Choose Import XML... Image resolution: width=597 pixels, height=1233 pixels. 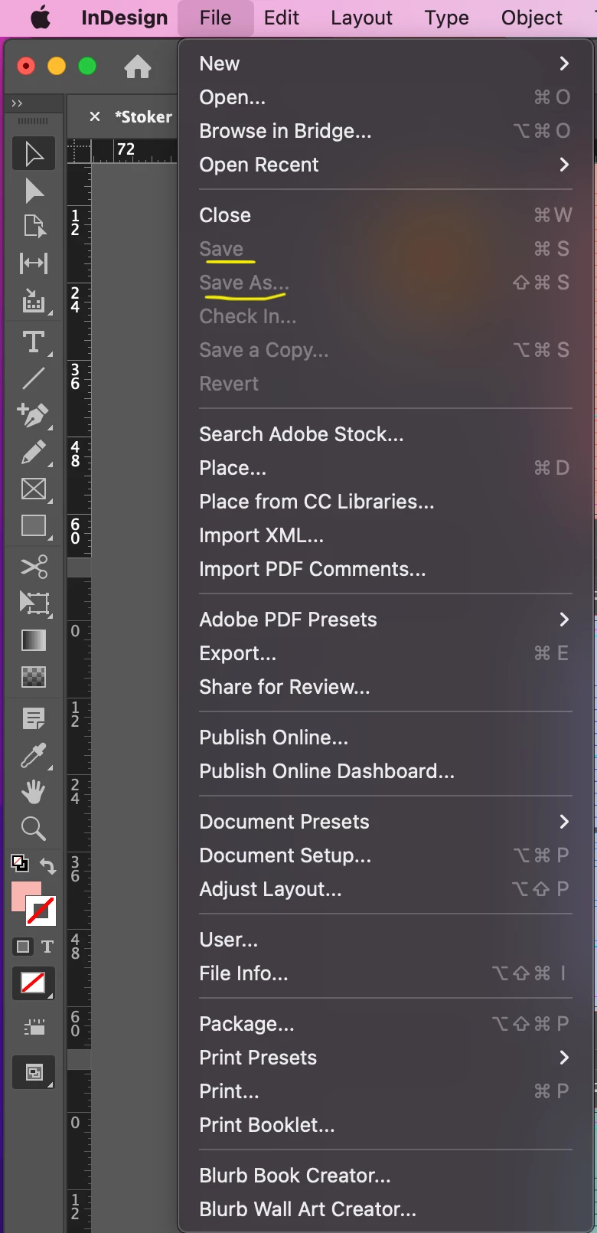(x=386, y=535)
